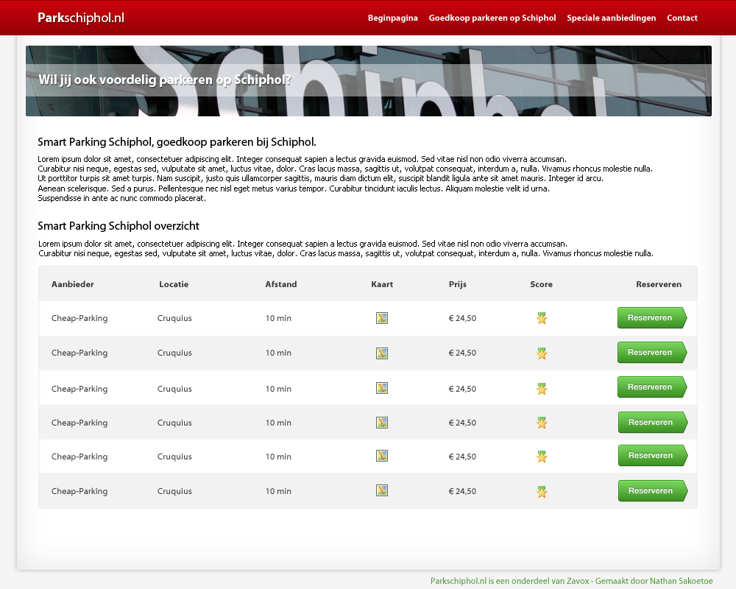736x589 pixels.
Task: Click the green Reserveren button in the third row
Action: pos(652,387)
